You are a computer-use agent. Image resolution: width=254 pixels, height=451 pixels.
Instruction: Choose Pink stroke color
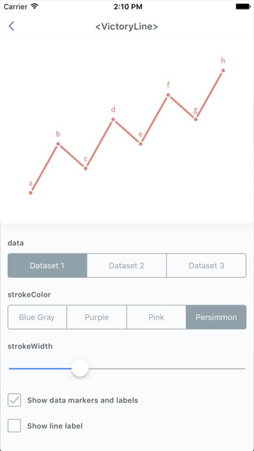tap(156, 317)
